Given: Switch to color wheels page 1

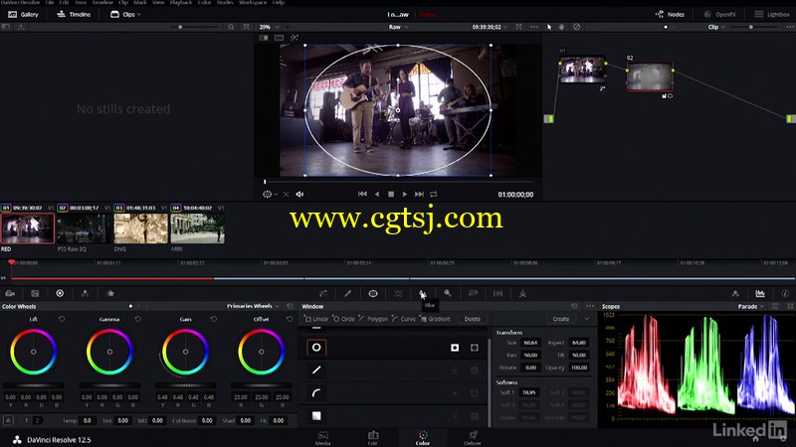Looking at the screenshot, I should [x=27, y=420].
